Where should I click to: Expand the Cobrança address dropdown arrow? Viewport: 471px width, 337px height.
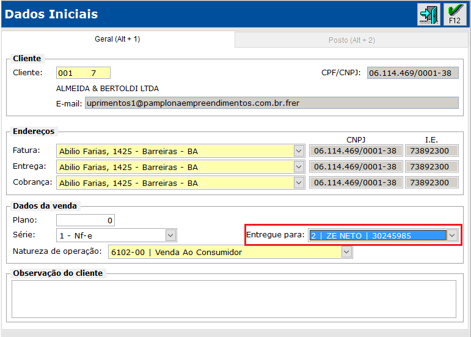pos(299,183)
